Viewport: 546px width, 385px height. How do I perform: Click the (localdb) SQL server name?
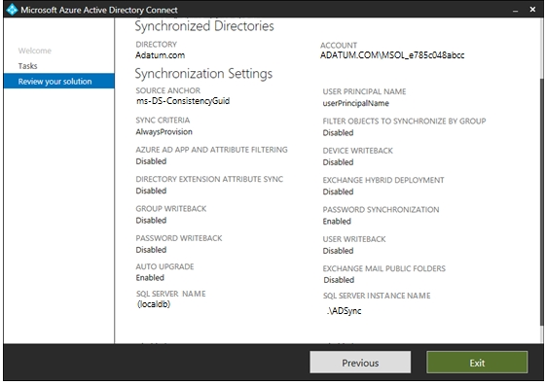pyautogui.click(x=154, y=304)
